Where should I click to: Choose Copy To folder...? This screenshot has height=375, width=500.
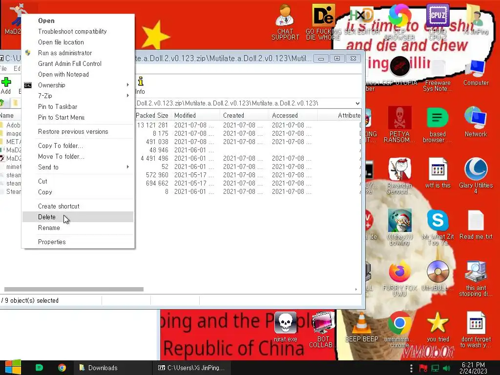click(78, 146)
